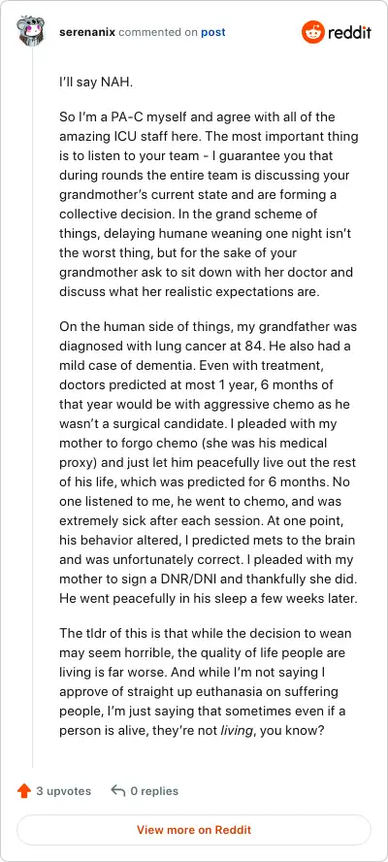Click the reddit wordmark text
Image resolution: width=388 pixels, height=862 pixels.
(349, 33)
